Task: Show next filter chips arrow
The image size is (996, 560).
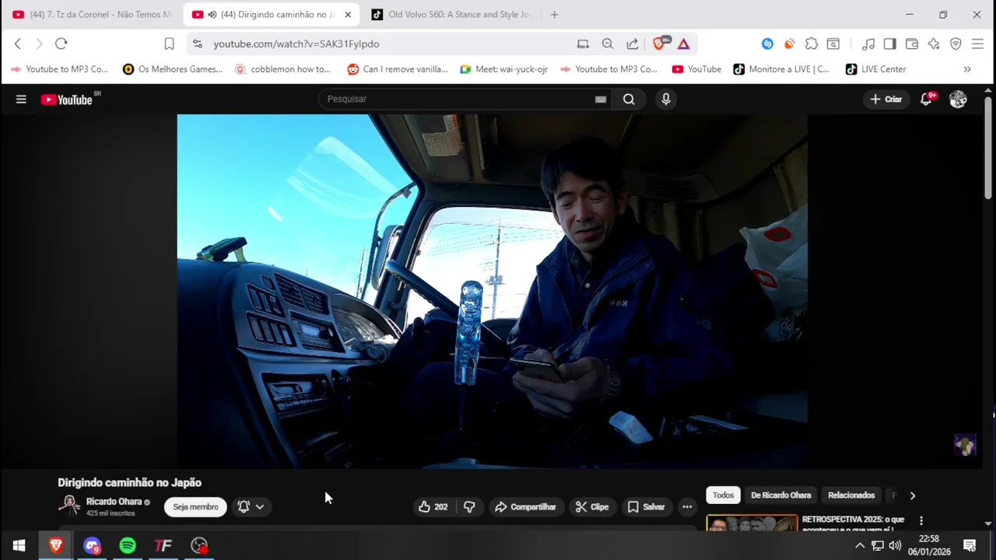Action: pyautogui.click(x=913, y=495)
